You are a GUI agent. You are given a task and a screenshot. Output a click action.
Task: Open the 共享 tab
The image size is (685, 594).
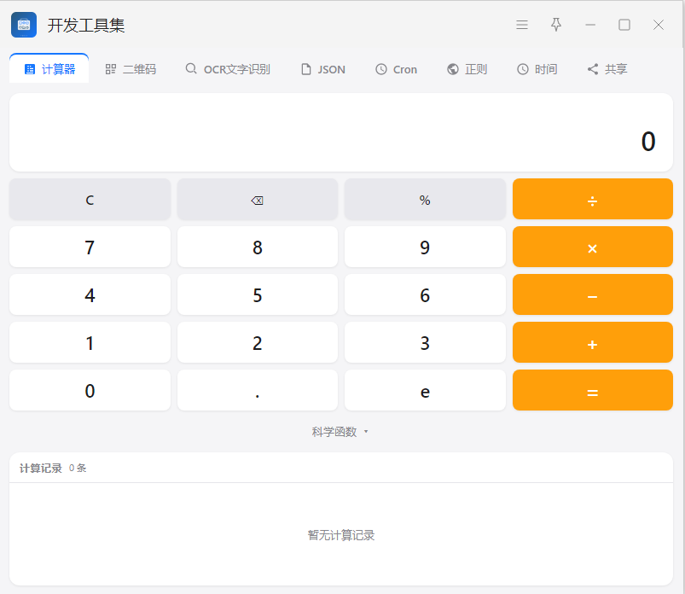(607, 69)
